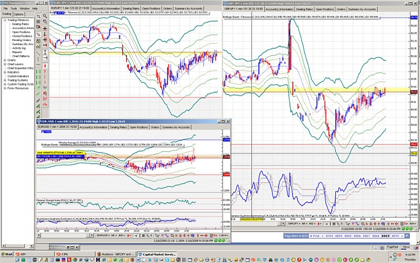
Task: Select Reports in the navigator tree
Action: pos(17,52)
